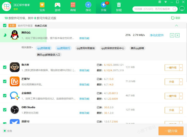187x137 pixels.
Task: Click the 芒果TV app icon
Action: (15, 81)
